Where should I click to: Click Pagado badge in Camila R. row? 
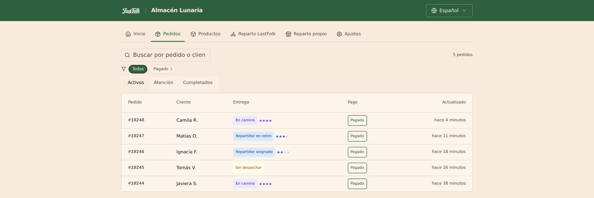coord(357,120)
